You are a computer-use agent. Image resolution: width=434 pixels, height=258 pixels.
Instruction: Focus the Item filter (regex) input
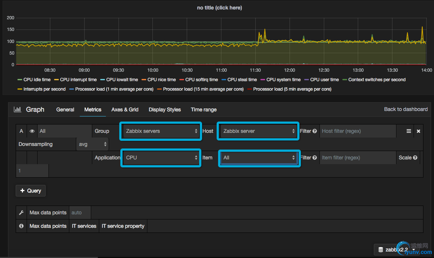[x=358, y=158]
